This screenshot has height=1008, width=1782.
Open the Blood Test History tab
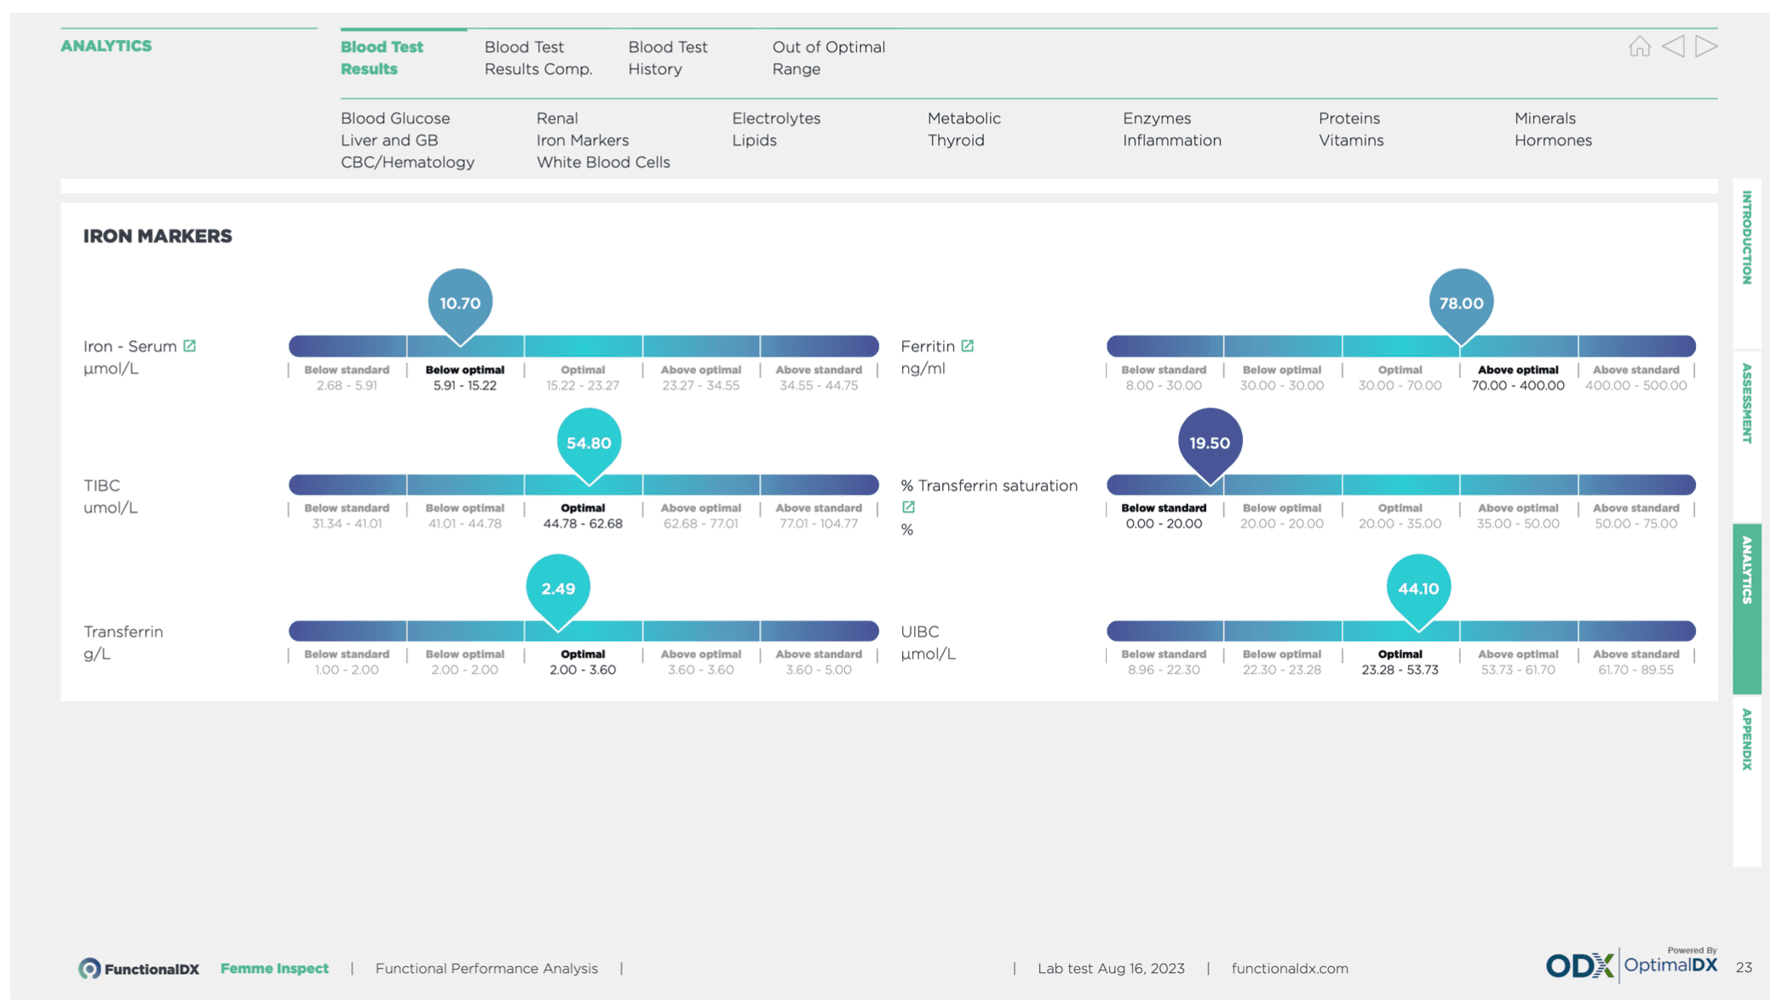click(667, 58)
